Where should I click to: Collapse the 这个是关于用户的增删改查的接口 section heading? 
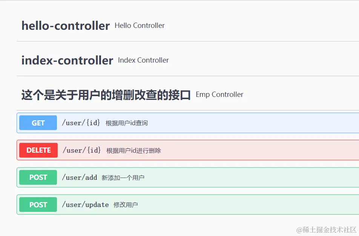106,95
